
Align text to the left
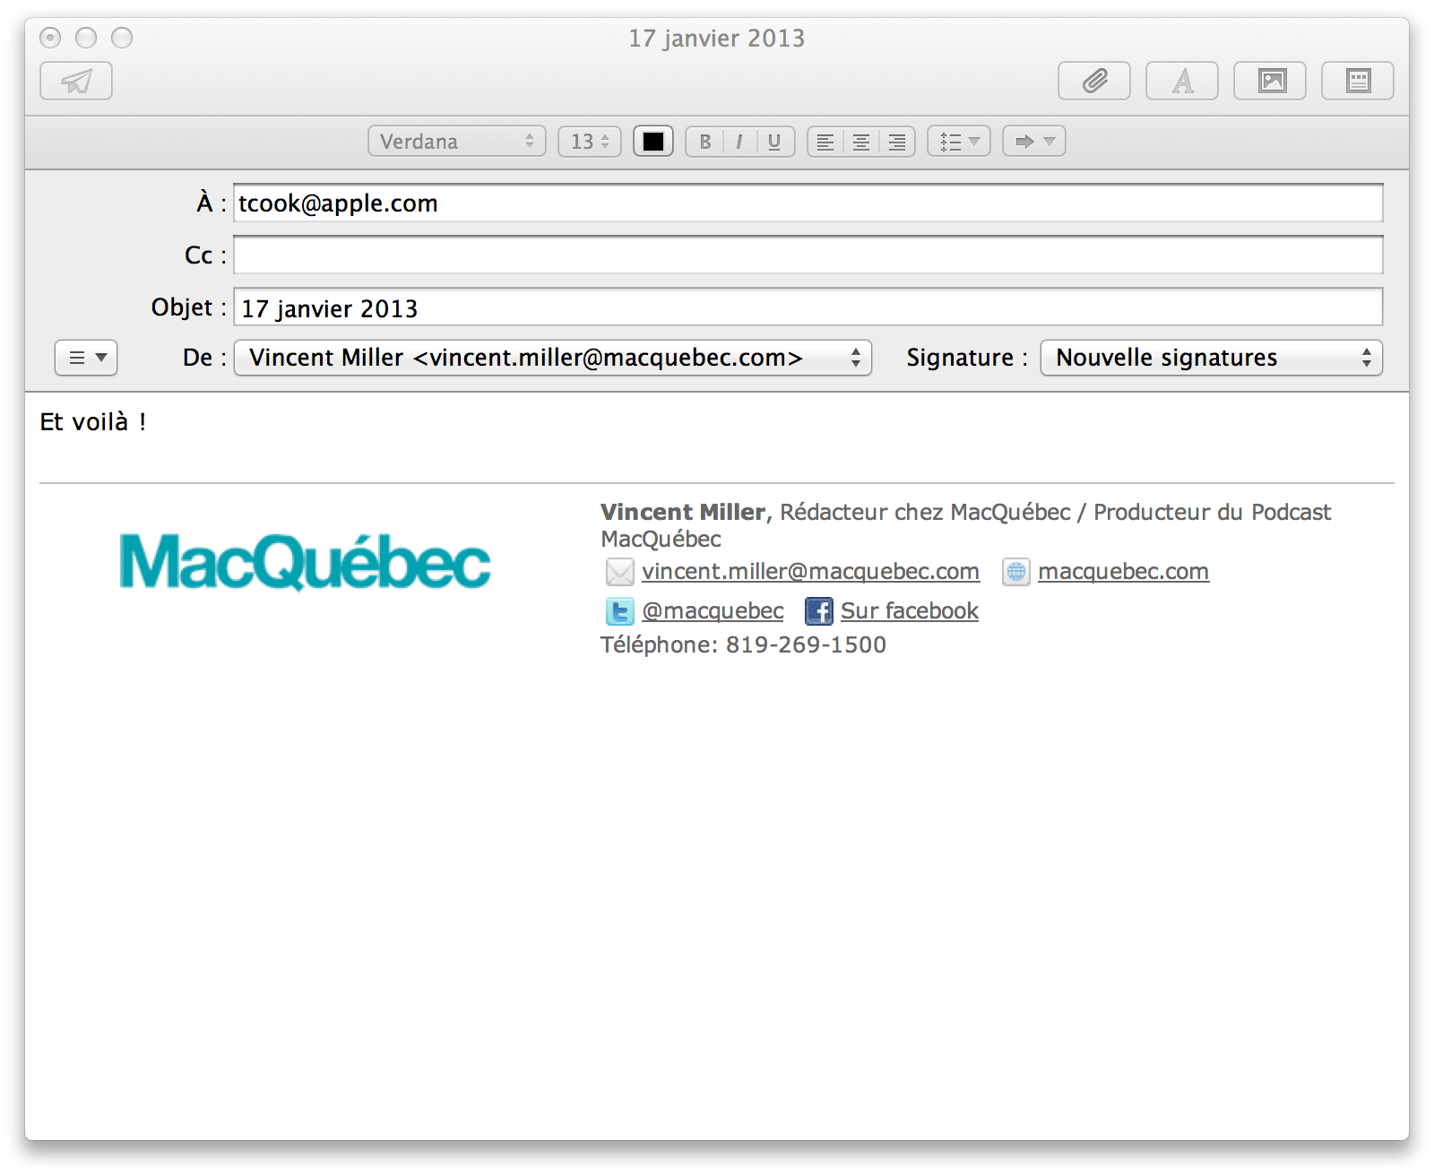(x=825, y=142)
